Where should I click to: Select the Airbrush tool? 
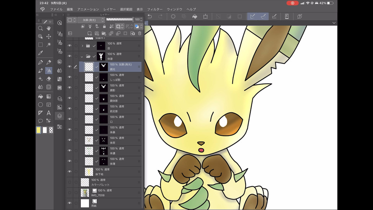[49, 70]
